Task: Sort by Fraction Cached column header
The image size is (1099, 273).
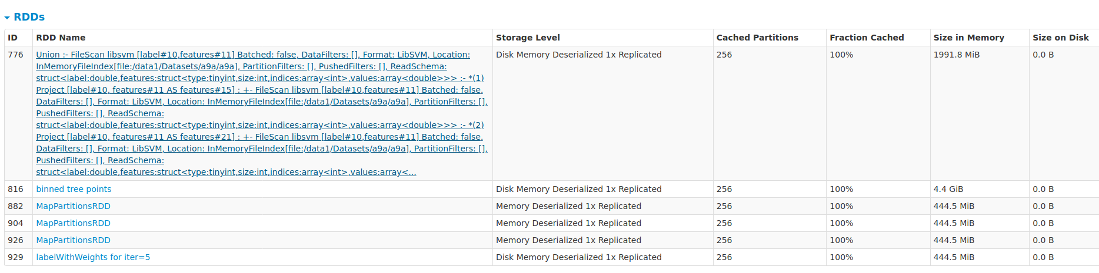Action: pos(867,38)
